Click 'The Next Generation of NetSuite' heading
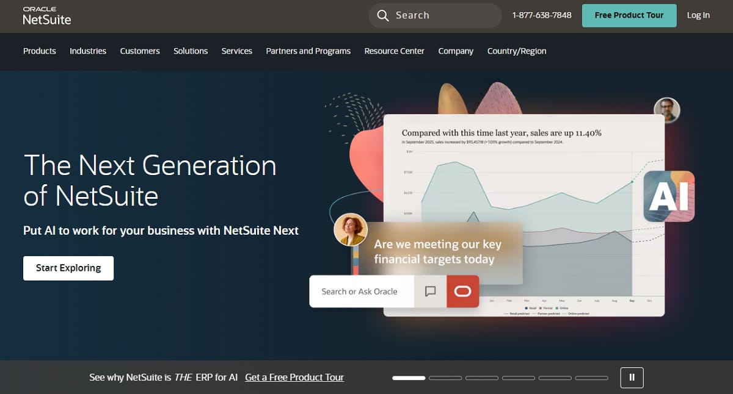This screenshot has height=394, width=733. click(150, 181)
